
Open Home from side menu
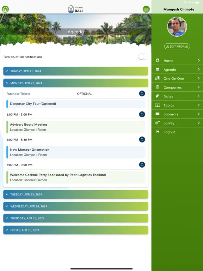click(177, 60)
